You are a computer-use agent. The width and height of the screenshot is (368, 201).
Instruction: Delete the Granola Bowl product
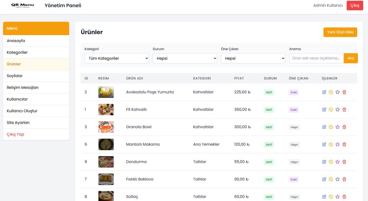[x=344, y=127]
